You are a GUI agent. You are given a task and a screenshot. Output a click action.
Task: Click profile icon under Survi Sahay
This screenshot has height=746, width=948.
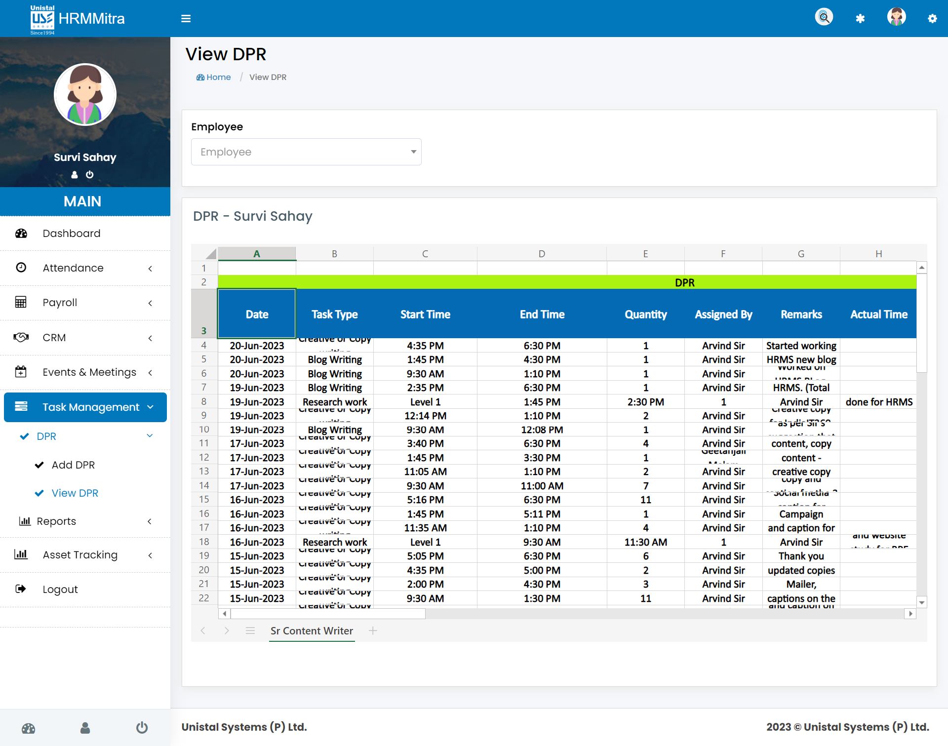[x=75, y=175]
